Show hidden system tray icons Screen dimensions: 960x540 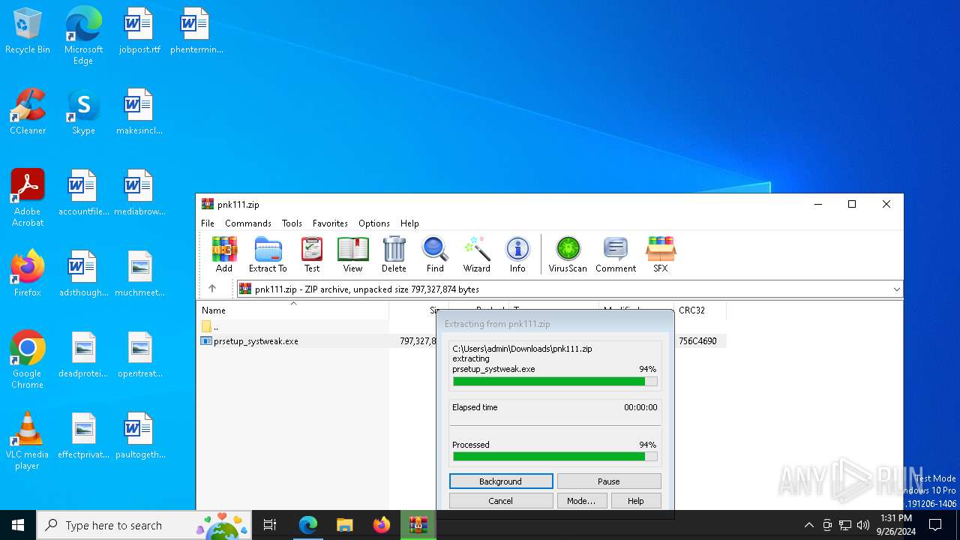[808, 525]
